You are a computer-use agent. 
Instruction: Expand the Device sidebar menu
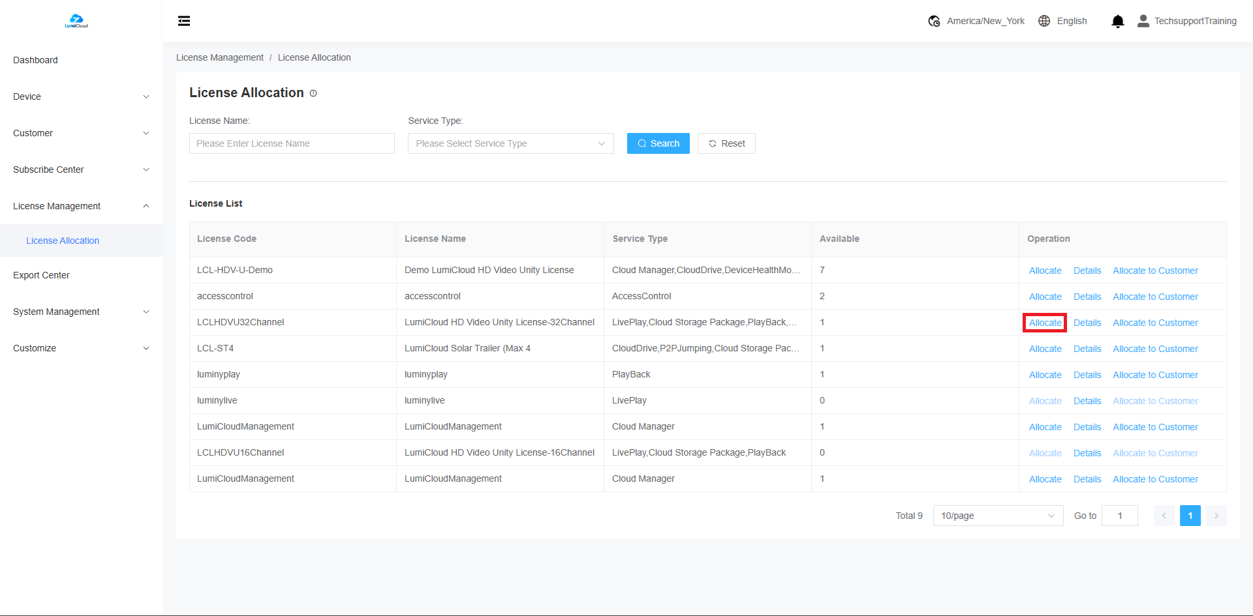pos(81,96)
